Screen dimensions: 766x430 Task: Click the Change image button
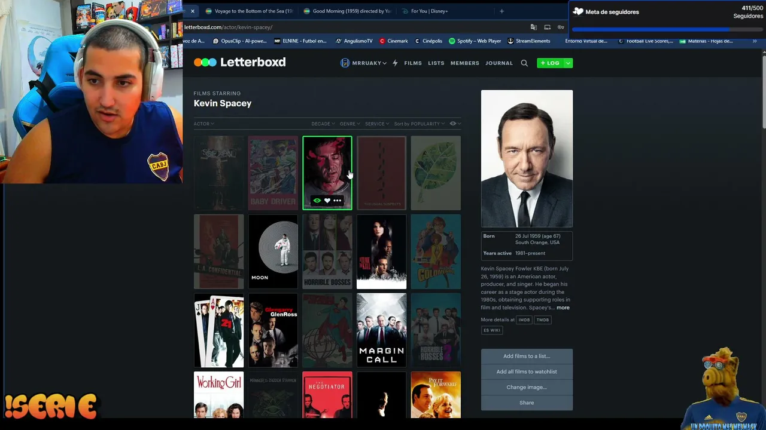tap(527, 388)
